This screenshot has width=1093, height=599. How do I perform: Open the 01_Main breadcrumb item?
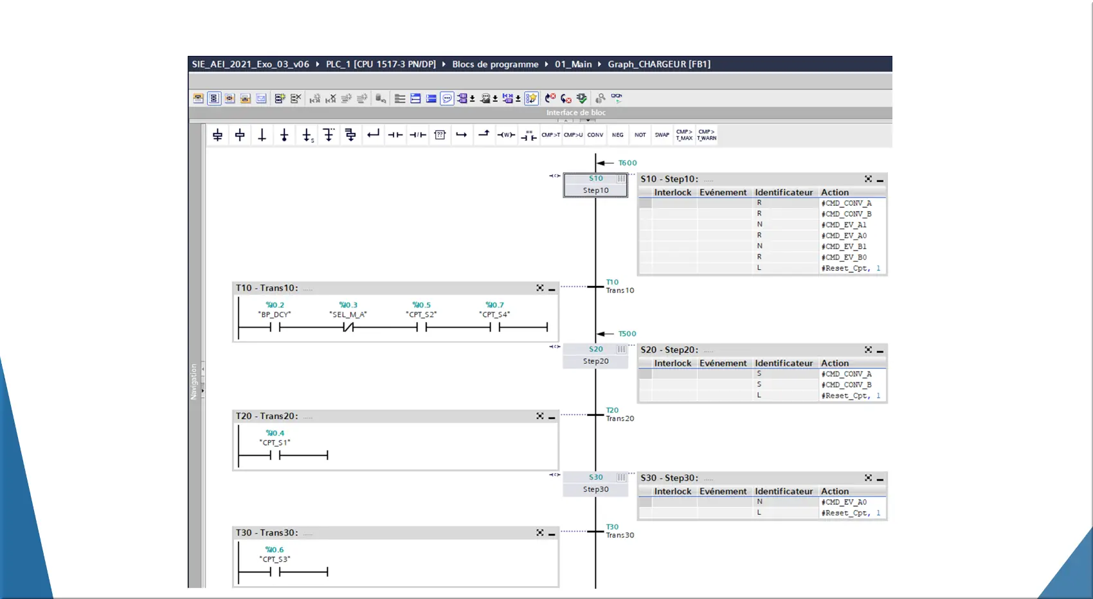pyautogui.click(x=574, y=64)
